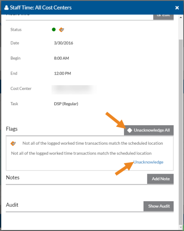The height and width of the screenshot is (231, 184).
Task: Add a new note
Action: [160, 179]
